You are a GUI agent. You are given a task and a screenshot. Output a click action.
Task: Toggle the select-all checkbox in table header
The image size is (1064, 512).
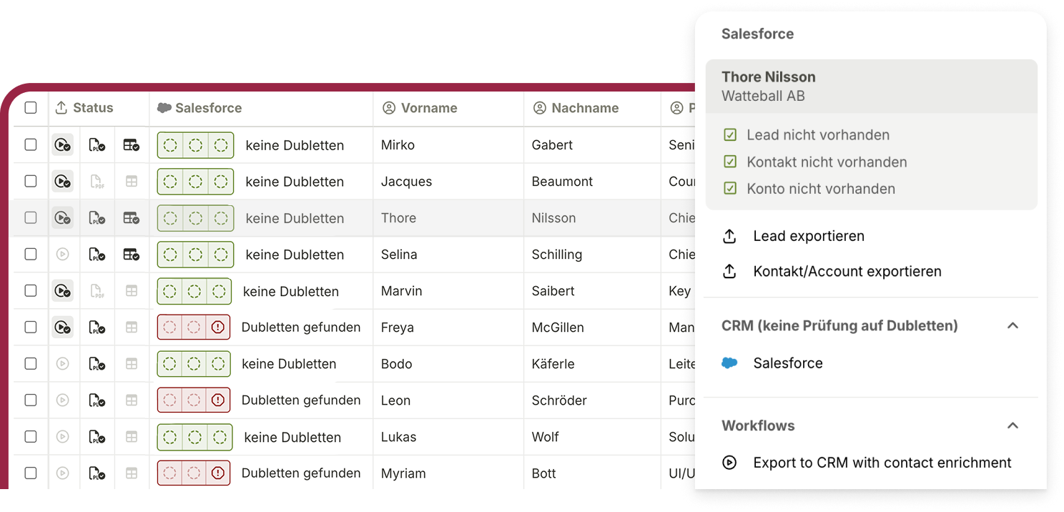[x=31, y=108]
